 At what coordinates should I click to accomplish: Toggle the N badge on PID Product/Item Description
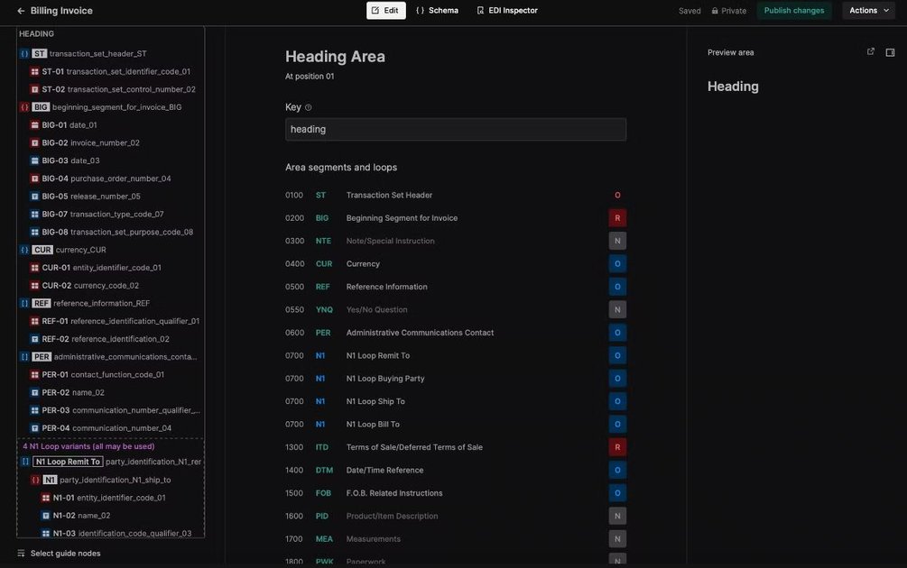click(615, 514)
